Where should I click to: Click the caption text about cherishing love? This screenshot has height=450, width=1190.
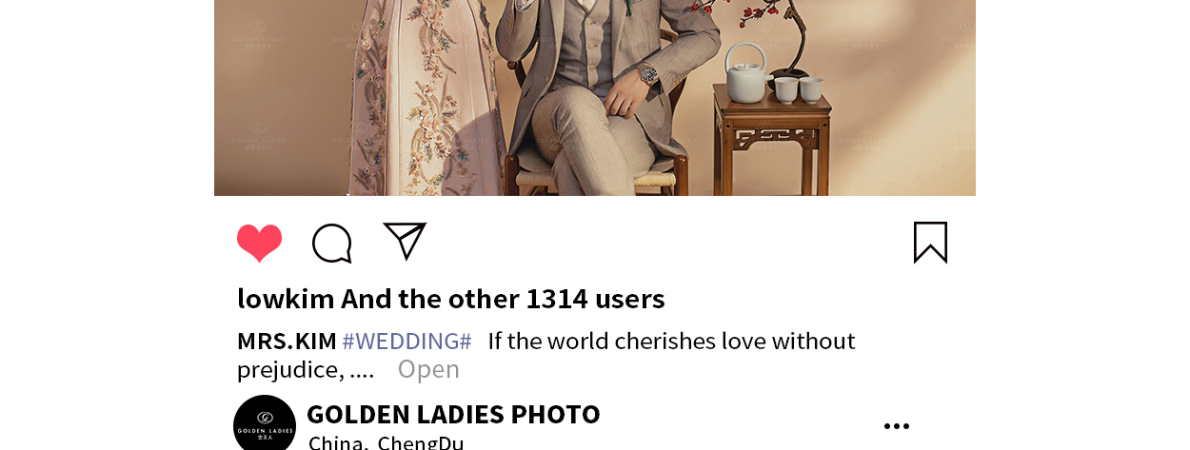point(546,355)
